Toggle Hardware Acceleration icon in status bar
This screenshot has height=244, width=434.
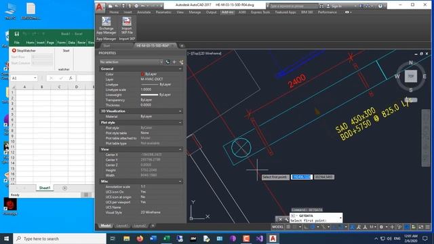[407, 227]
